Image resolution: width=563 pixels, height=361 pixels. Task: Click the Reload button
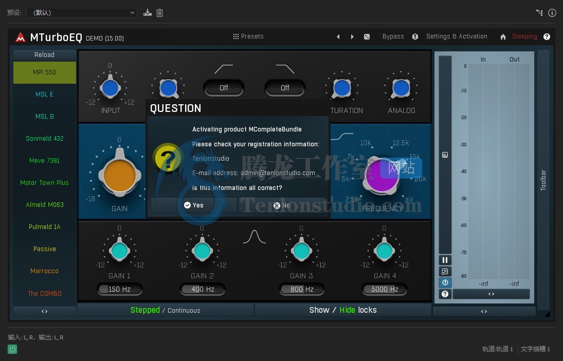pos(45,55)
